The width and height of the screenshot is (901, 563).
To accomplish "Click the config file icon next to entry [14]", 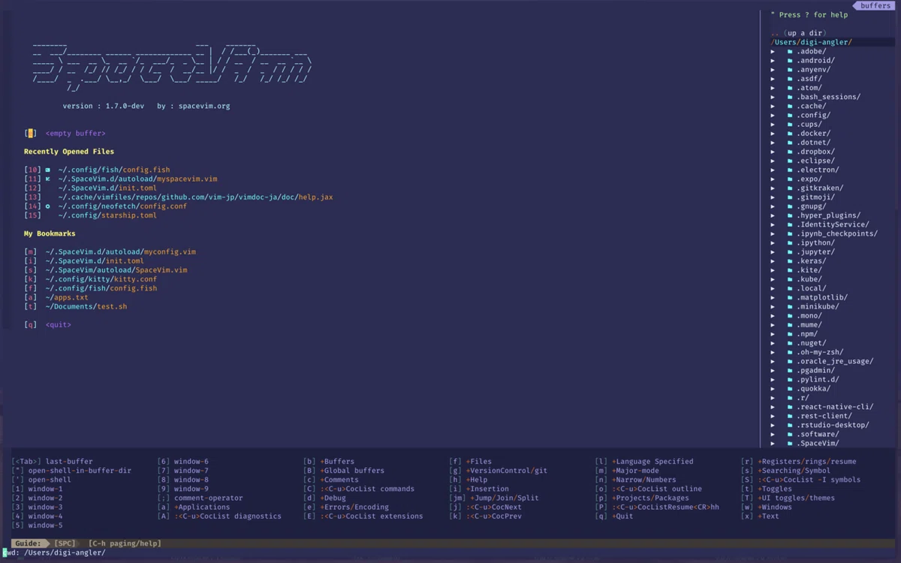I will tap(48, 206).
